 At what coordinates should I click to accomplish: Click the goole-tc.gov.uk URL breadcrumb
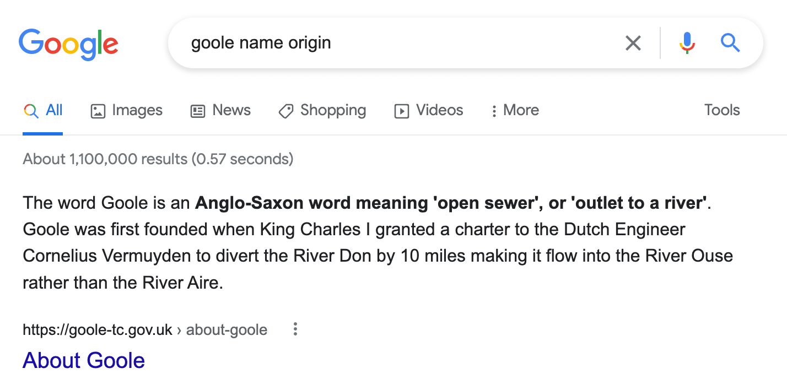tap(98, 330)
